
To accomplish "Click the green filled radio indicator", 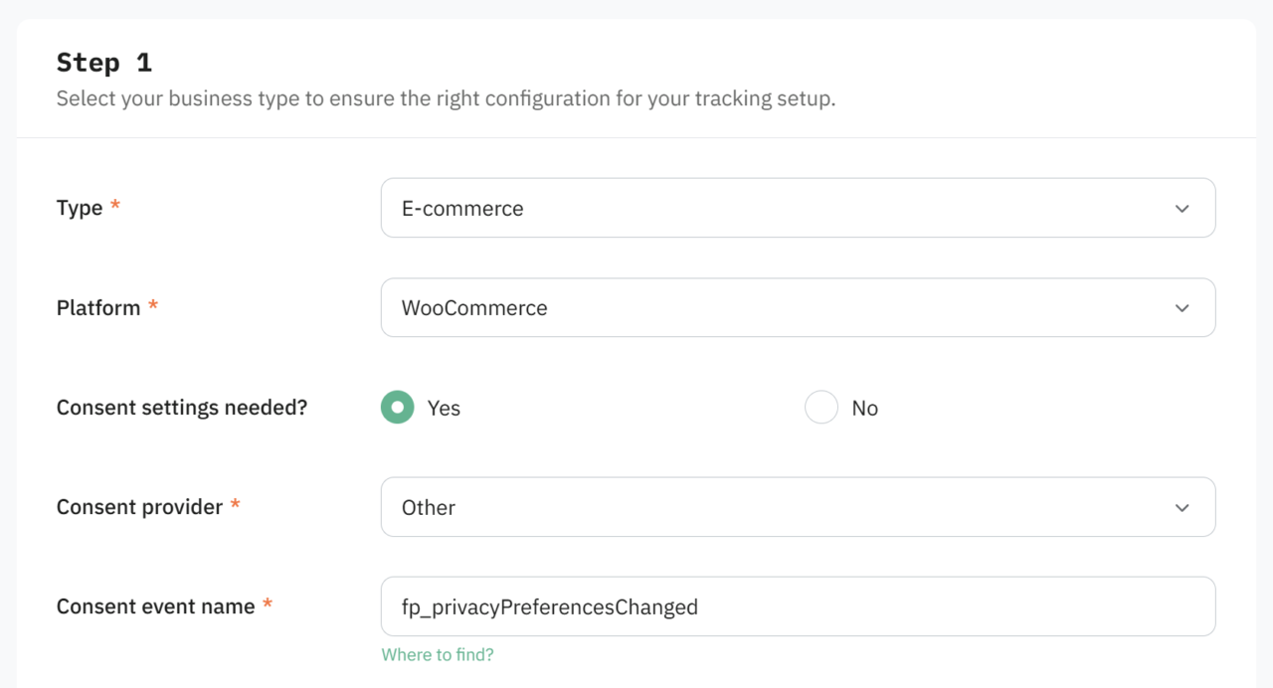I will tap(397, 407).
